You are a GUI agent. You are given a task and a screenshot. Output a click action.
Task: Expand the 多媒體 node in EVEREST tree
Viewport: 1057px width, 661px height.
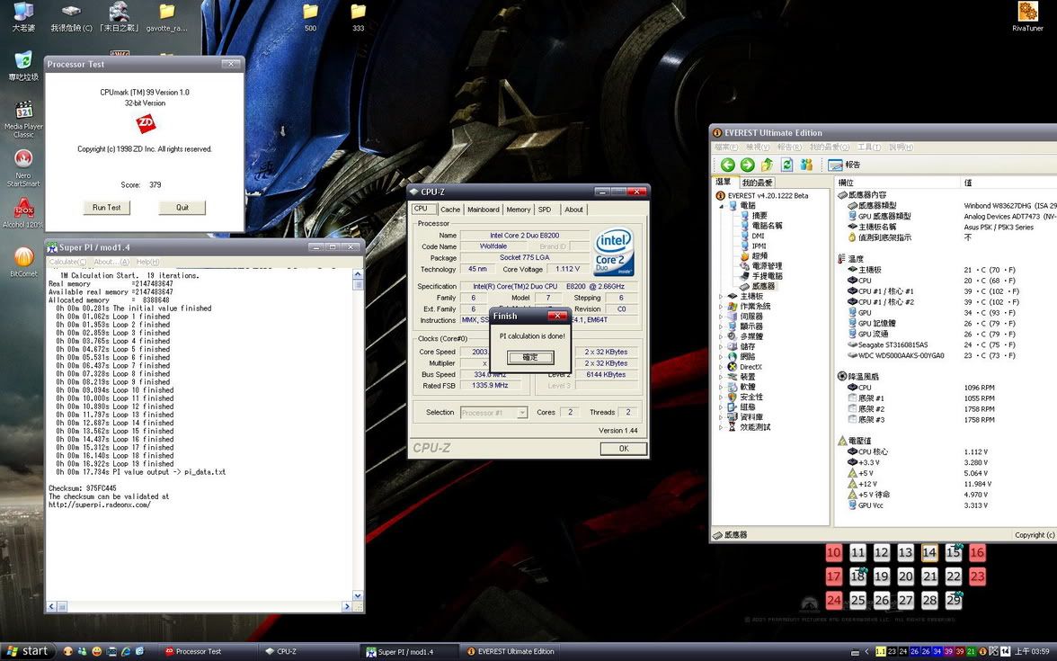[721, 336]
